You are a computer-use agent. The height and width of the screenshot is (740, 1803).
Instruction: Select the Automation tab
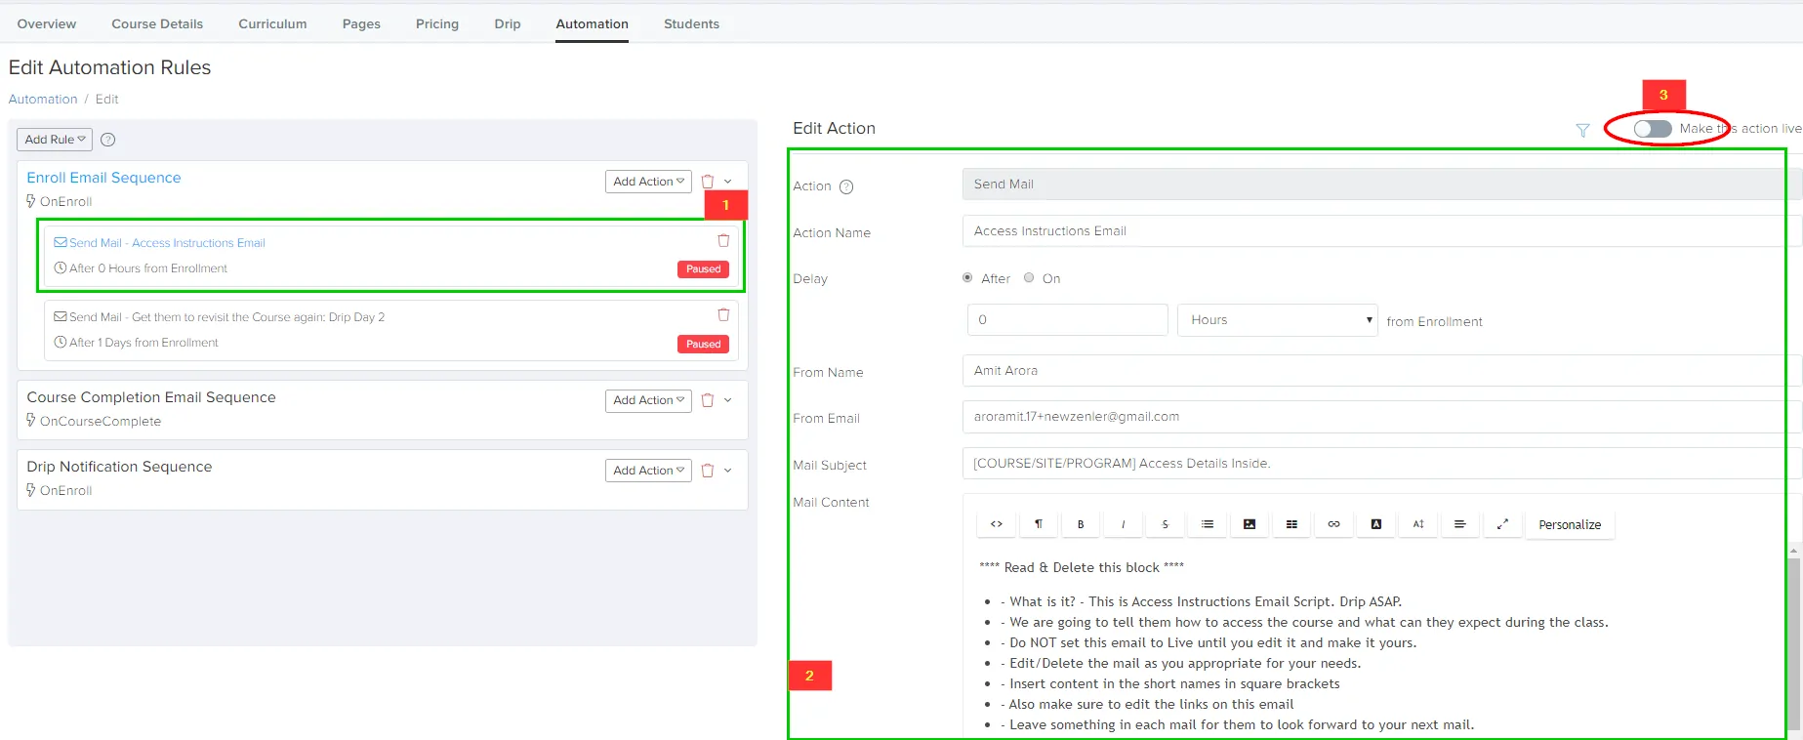pyautogui.click(x=593, y=23)
